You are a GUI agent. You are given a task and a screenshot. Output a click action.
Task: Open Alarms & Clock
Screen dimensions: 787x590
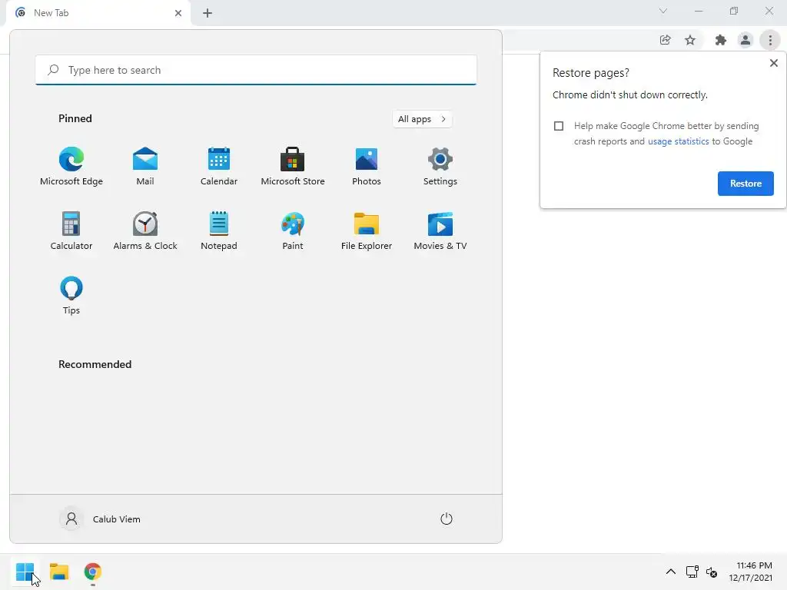pos(145,230)
